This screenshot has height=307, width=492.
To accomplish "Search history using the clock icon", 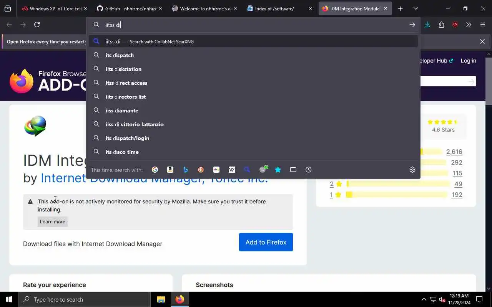I will coord(309,170).
